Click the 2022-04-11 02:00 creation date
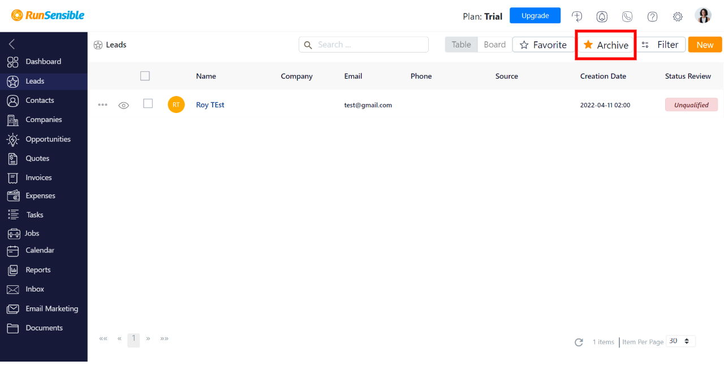 [605, 105]
